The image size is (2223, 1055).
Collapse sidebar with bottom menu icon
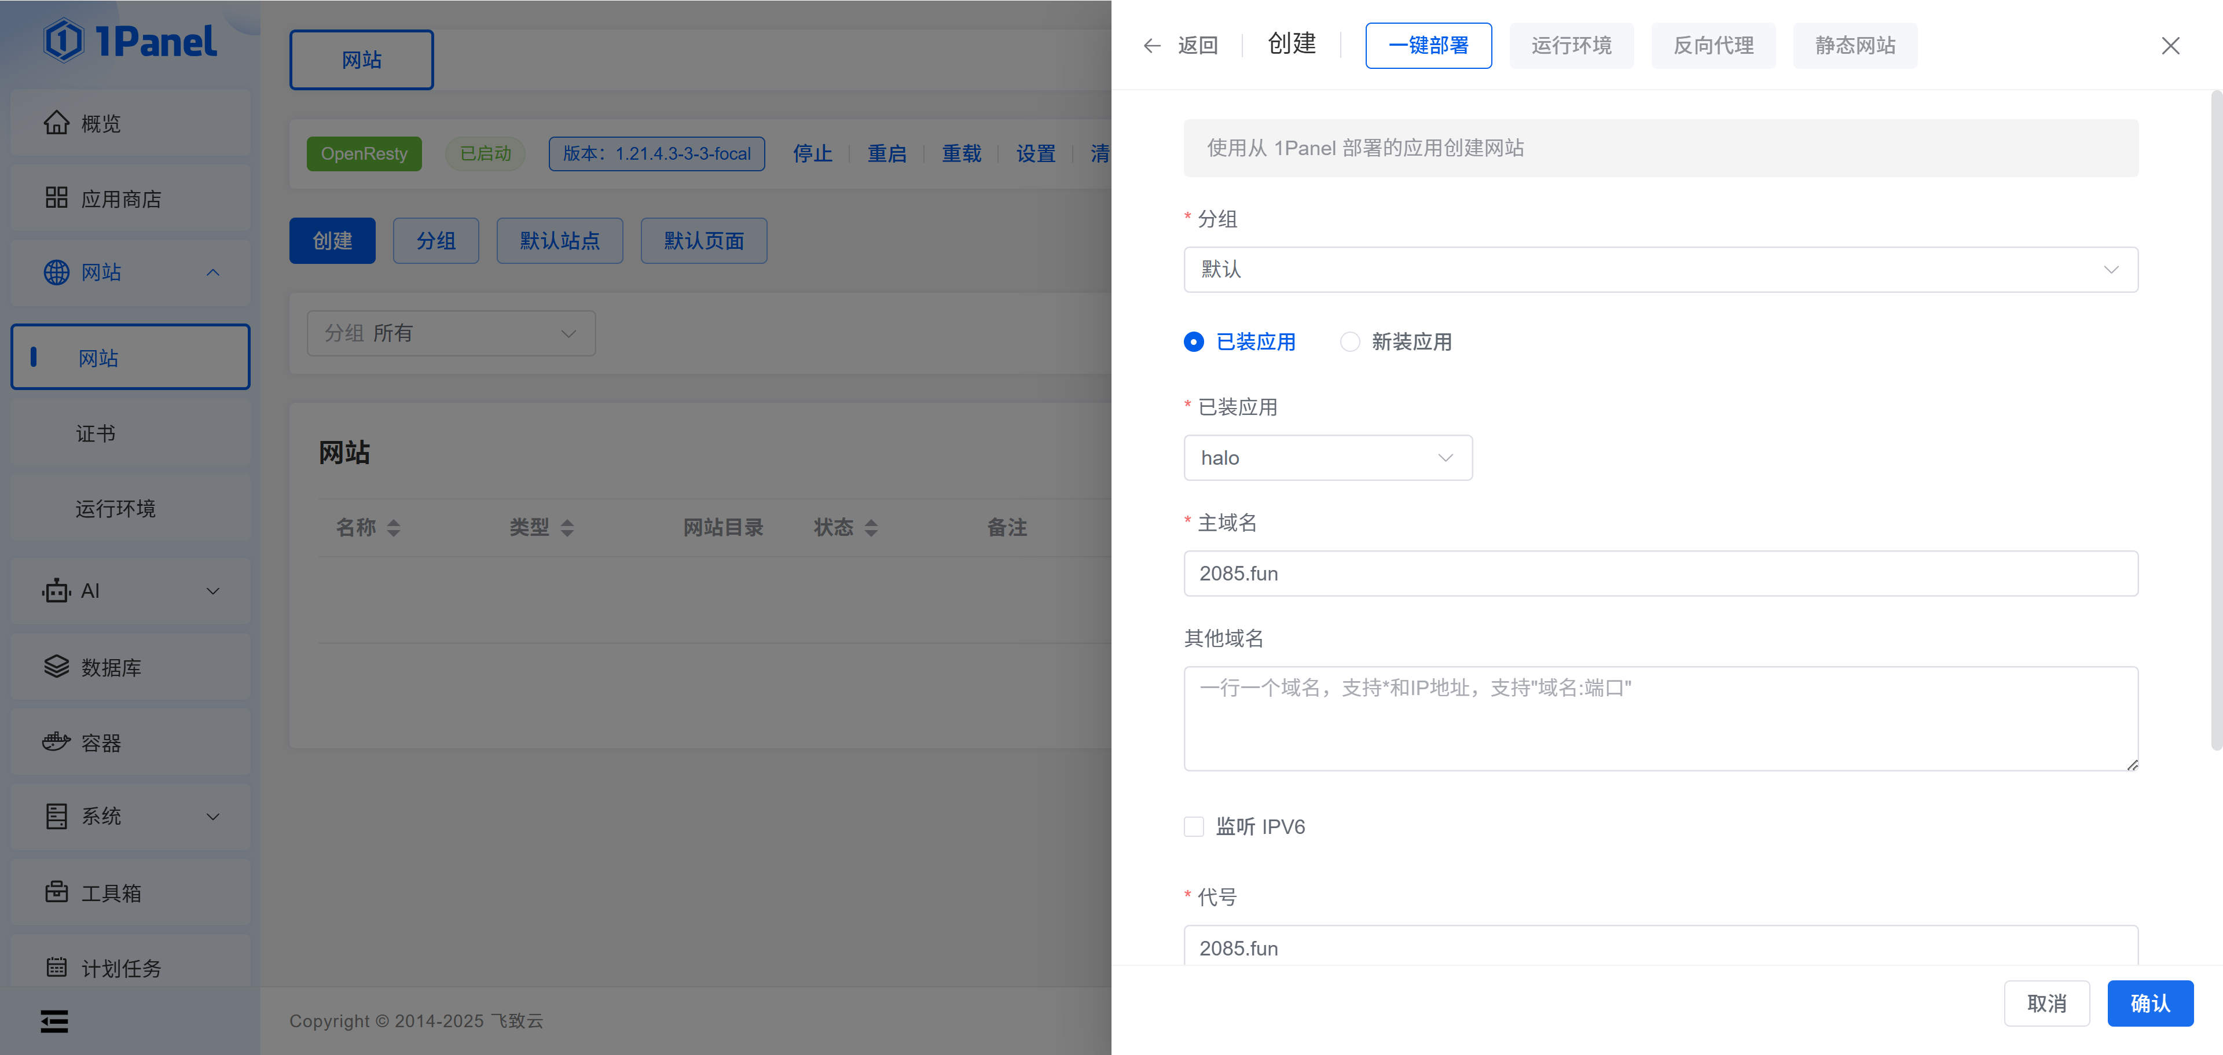click(54, 1020)
